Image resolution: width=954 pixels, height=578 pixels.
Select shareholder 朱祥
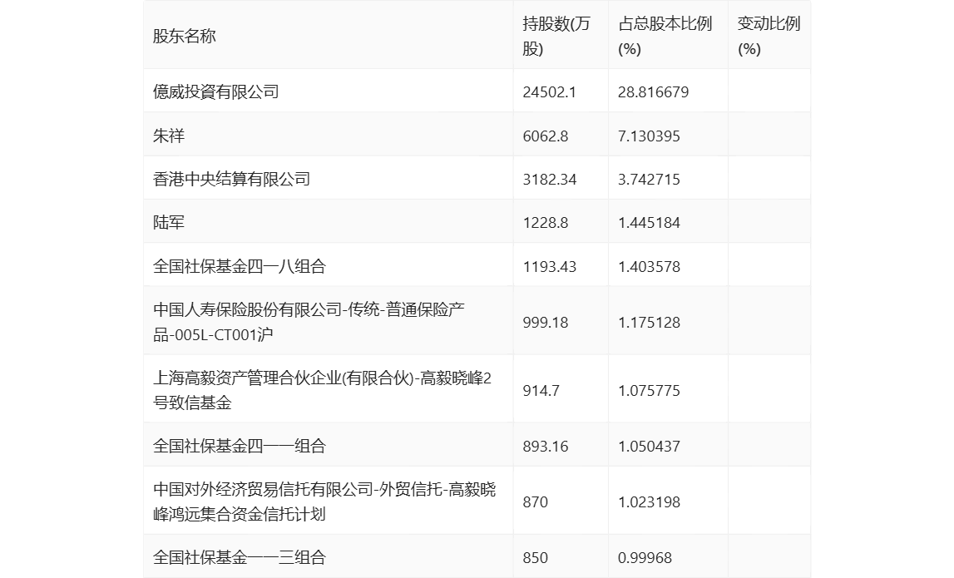coord(169,136)
